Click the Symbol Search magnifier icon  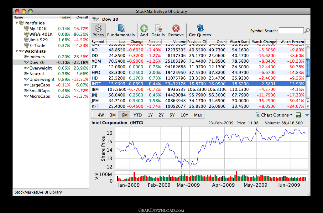coord(307,31)
